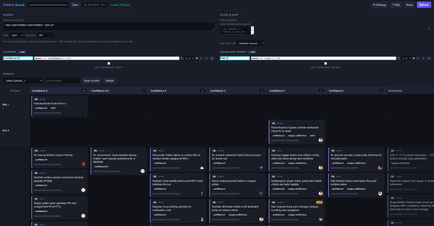434x226 pixels.
Task: Click avatar on 'load symlinked custom themes' card
Action: [x=84, y=164]
